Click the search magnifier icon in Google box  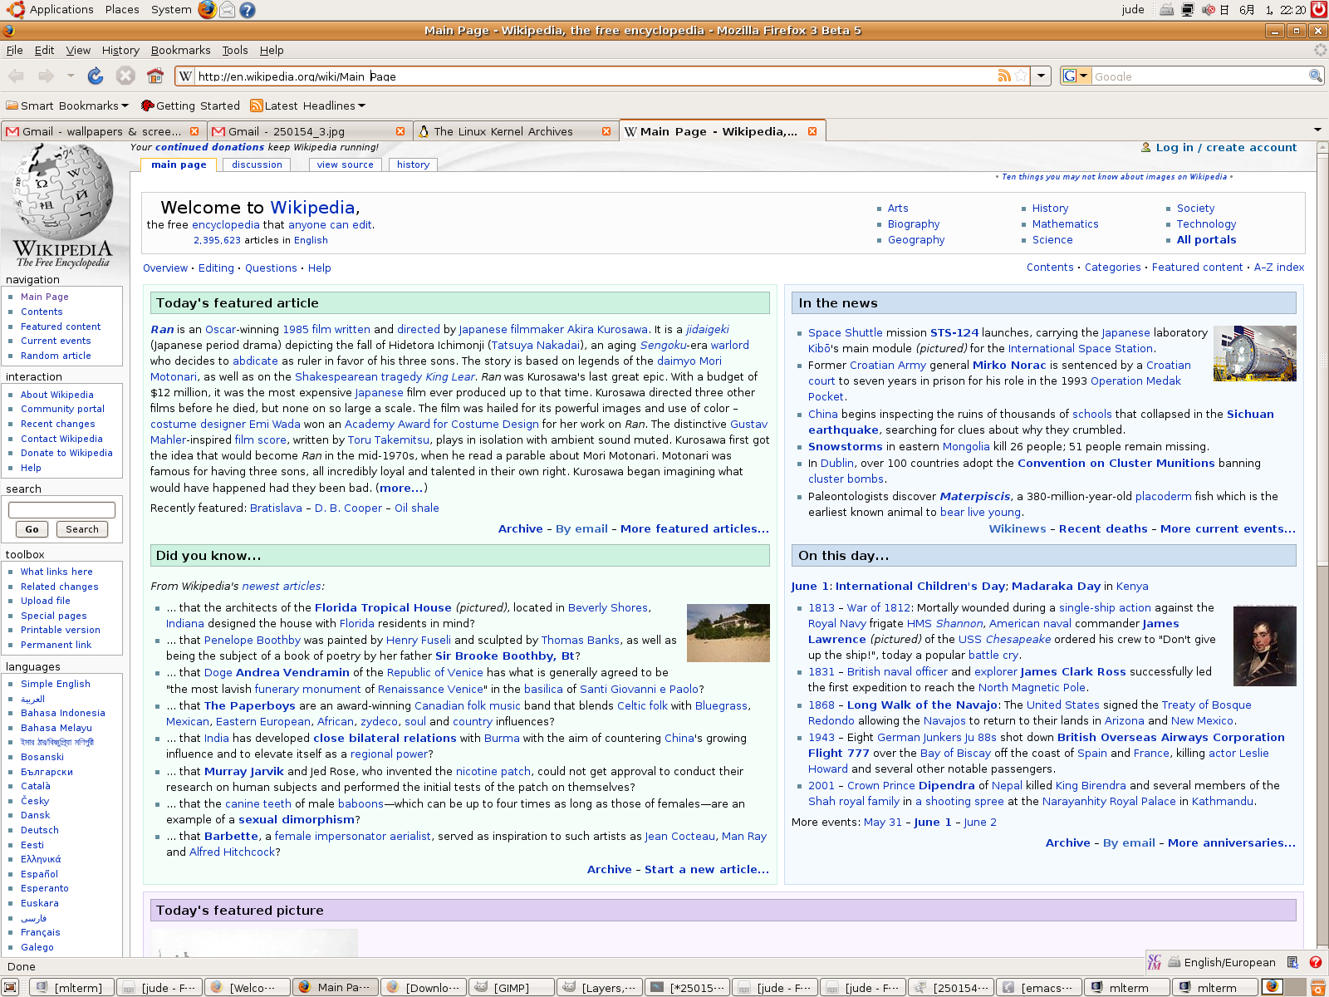tap(1315, 76)
